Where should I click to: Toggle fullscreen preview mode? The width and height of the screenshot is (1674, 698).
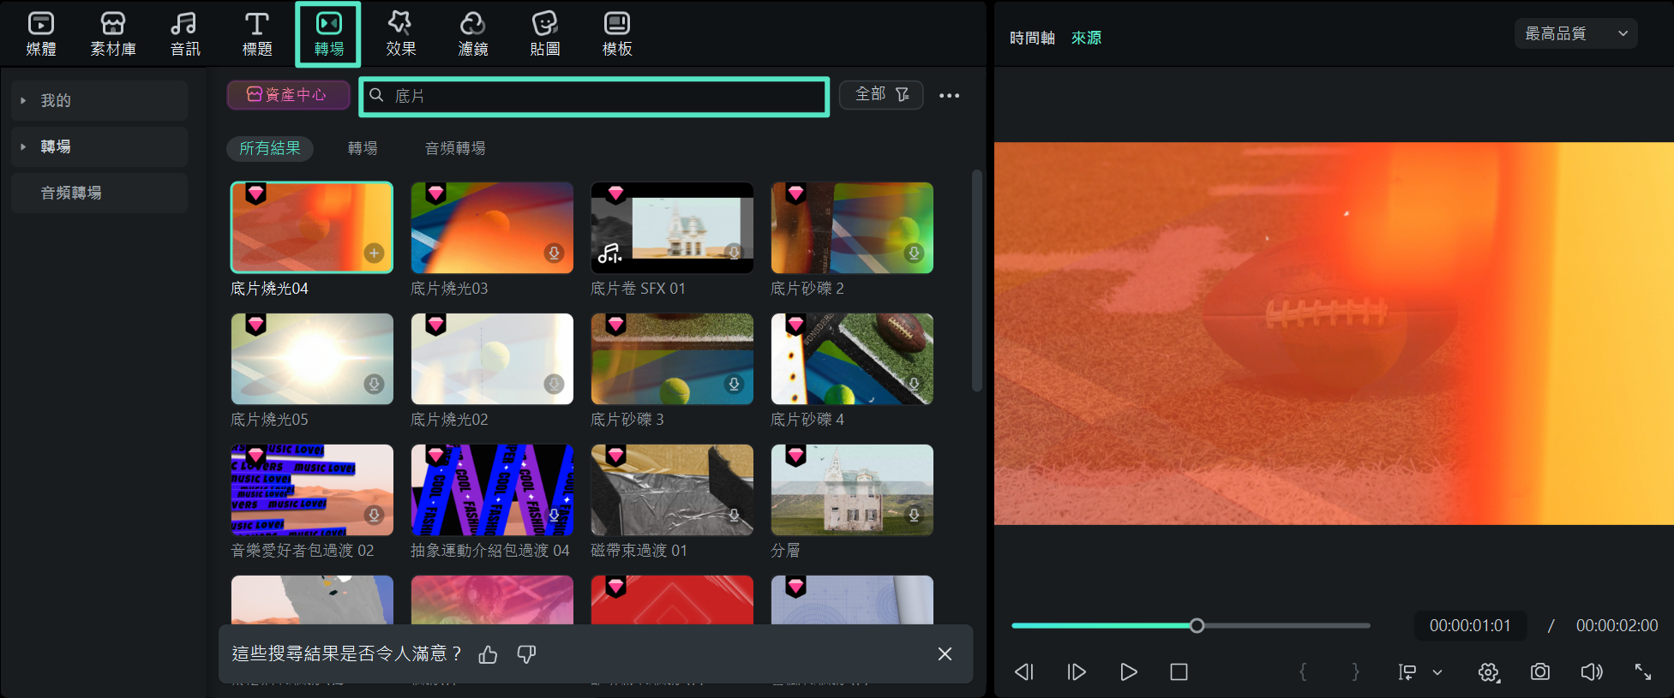(x=1642, y=672)
